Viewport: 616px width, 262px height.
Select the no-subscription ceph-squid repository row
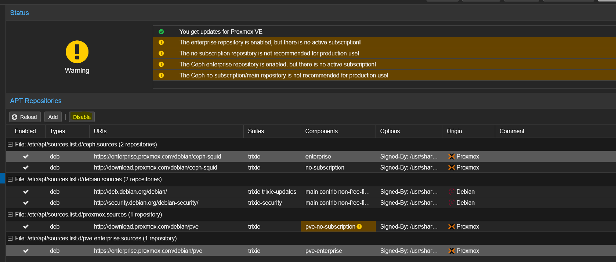311,167
